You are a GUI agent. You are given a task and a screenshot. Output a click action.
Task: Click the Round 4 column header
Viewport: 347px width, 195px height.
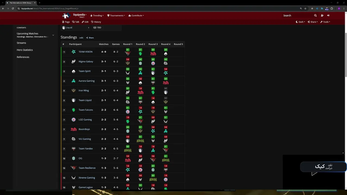click(166, 44)
